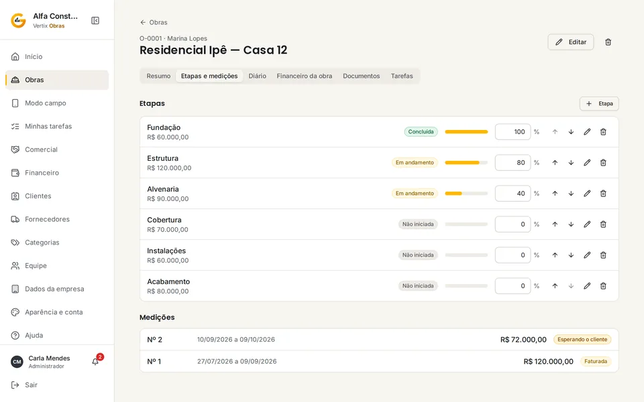Focus the Alvenaria percentage field
The image size is (644, 402).
coord(513,193)
